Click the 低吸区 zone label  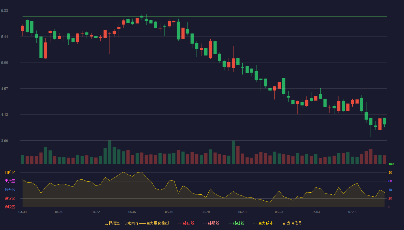click(x=10, y=207)
